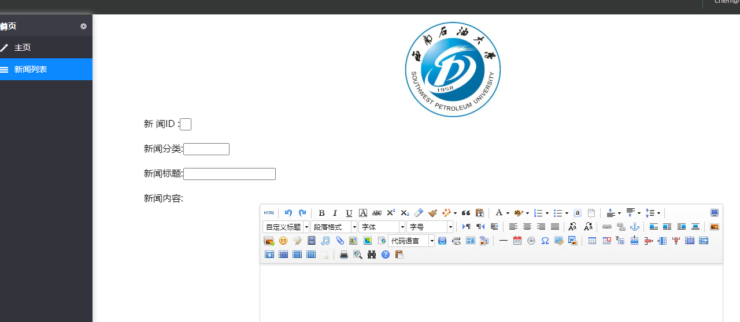Click the find and replace binoculars icon
This screenshot has height=322, width=740.
(372, 254)
